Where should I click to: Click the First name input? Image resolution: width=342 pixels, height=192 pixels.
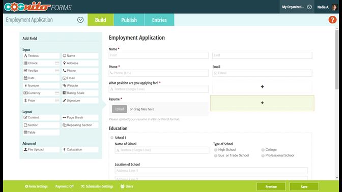coord(159,55)
